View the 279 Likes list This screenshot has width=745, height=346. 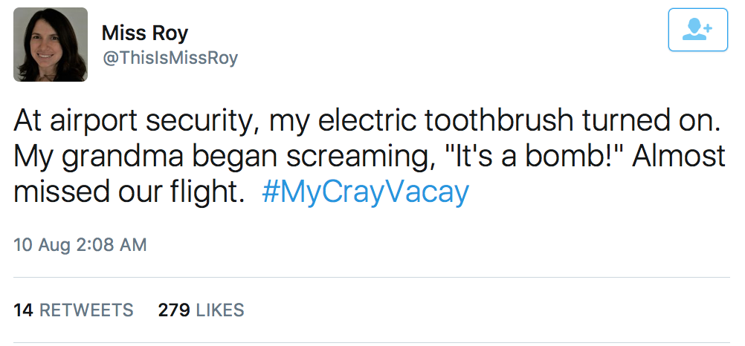pos(201,310)
